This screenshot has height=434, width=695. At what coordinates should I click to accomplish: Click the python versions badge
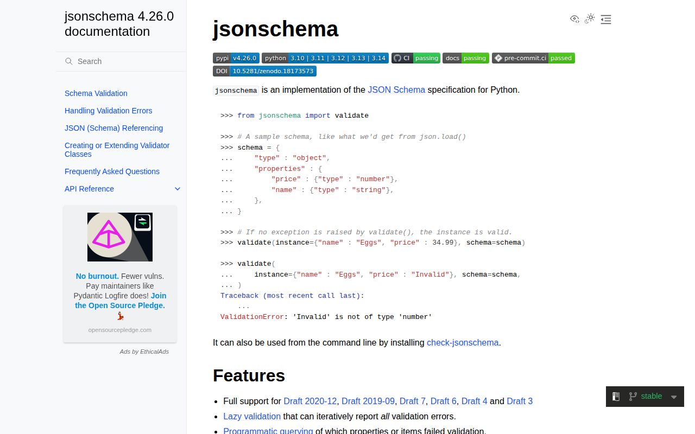pos(325,58)
